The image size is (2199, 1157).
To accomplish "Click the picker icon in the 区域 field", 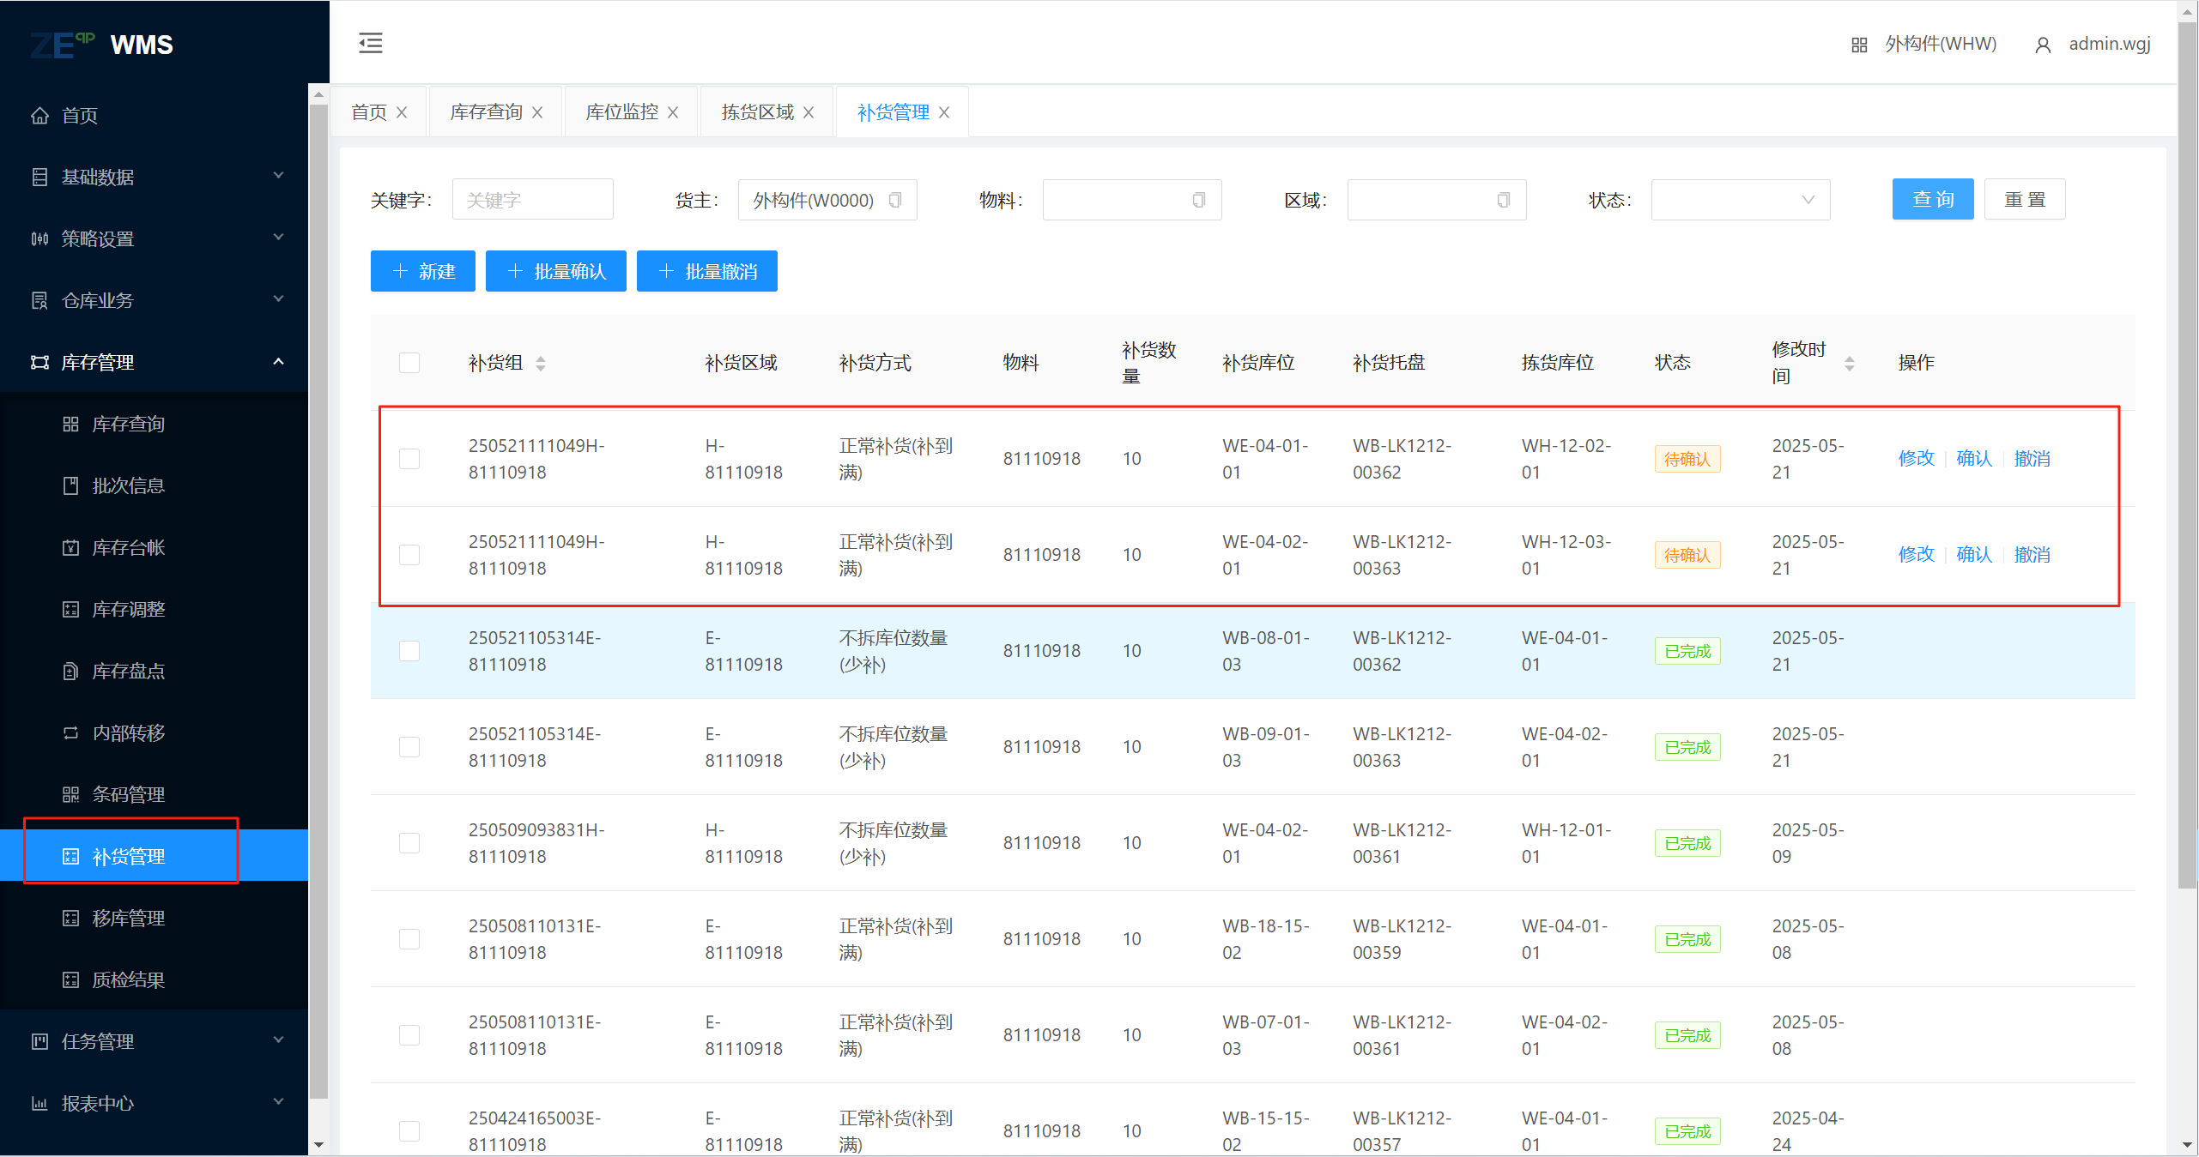I will (1504, 200).
